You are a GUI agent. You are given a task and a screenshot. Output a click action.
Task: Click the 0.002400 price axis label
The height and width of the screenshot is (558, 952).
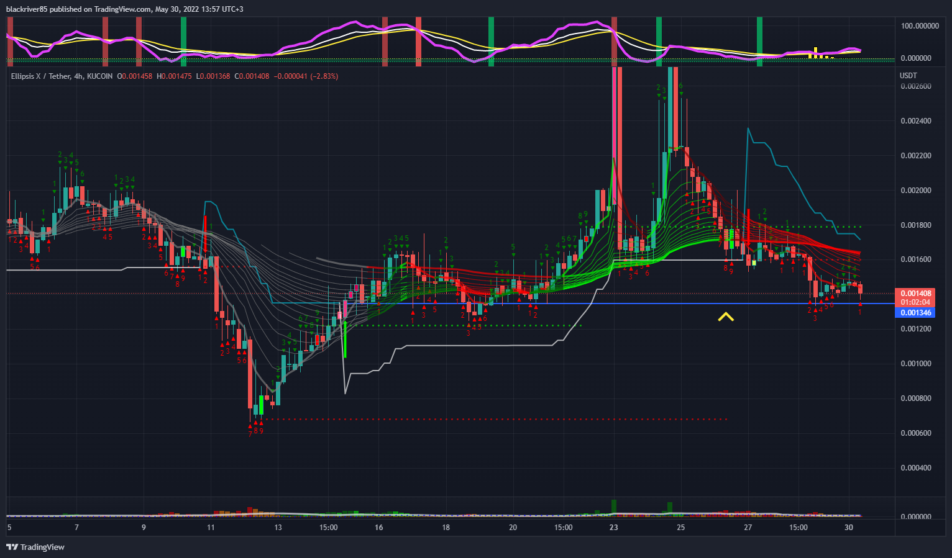[916, 121]
